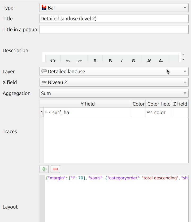Image resolution: width=191 pixels, height=222 pixels.
Task: Toggle bold in description editor
Action: pos(110,61)
